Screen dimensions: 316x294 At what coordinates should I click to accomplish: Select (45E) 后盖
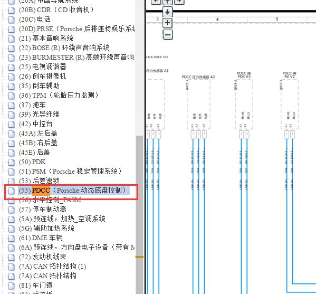[34, 152]
